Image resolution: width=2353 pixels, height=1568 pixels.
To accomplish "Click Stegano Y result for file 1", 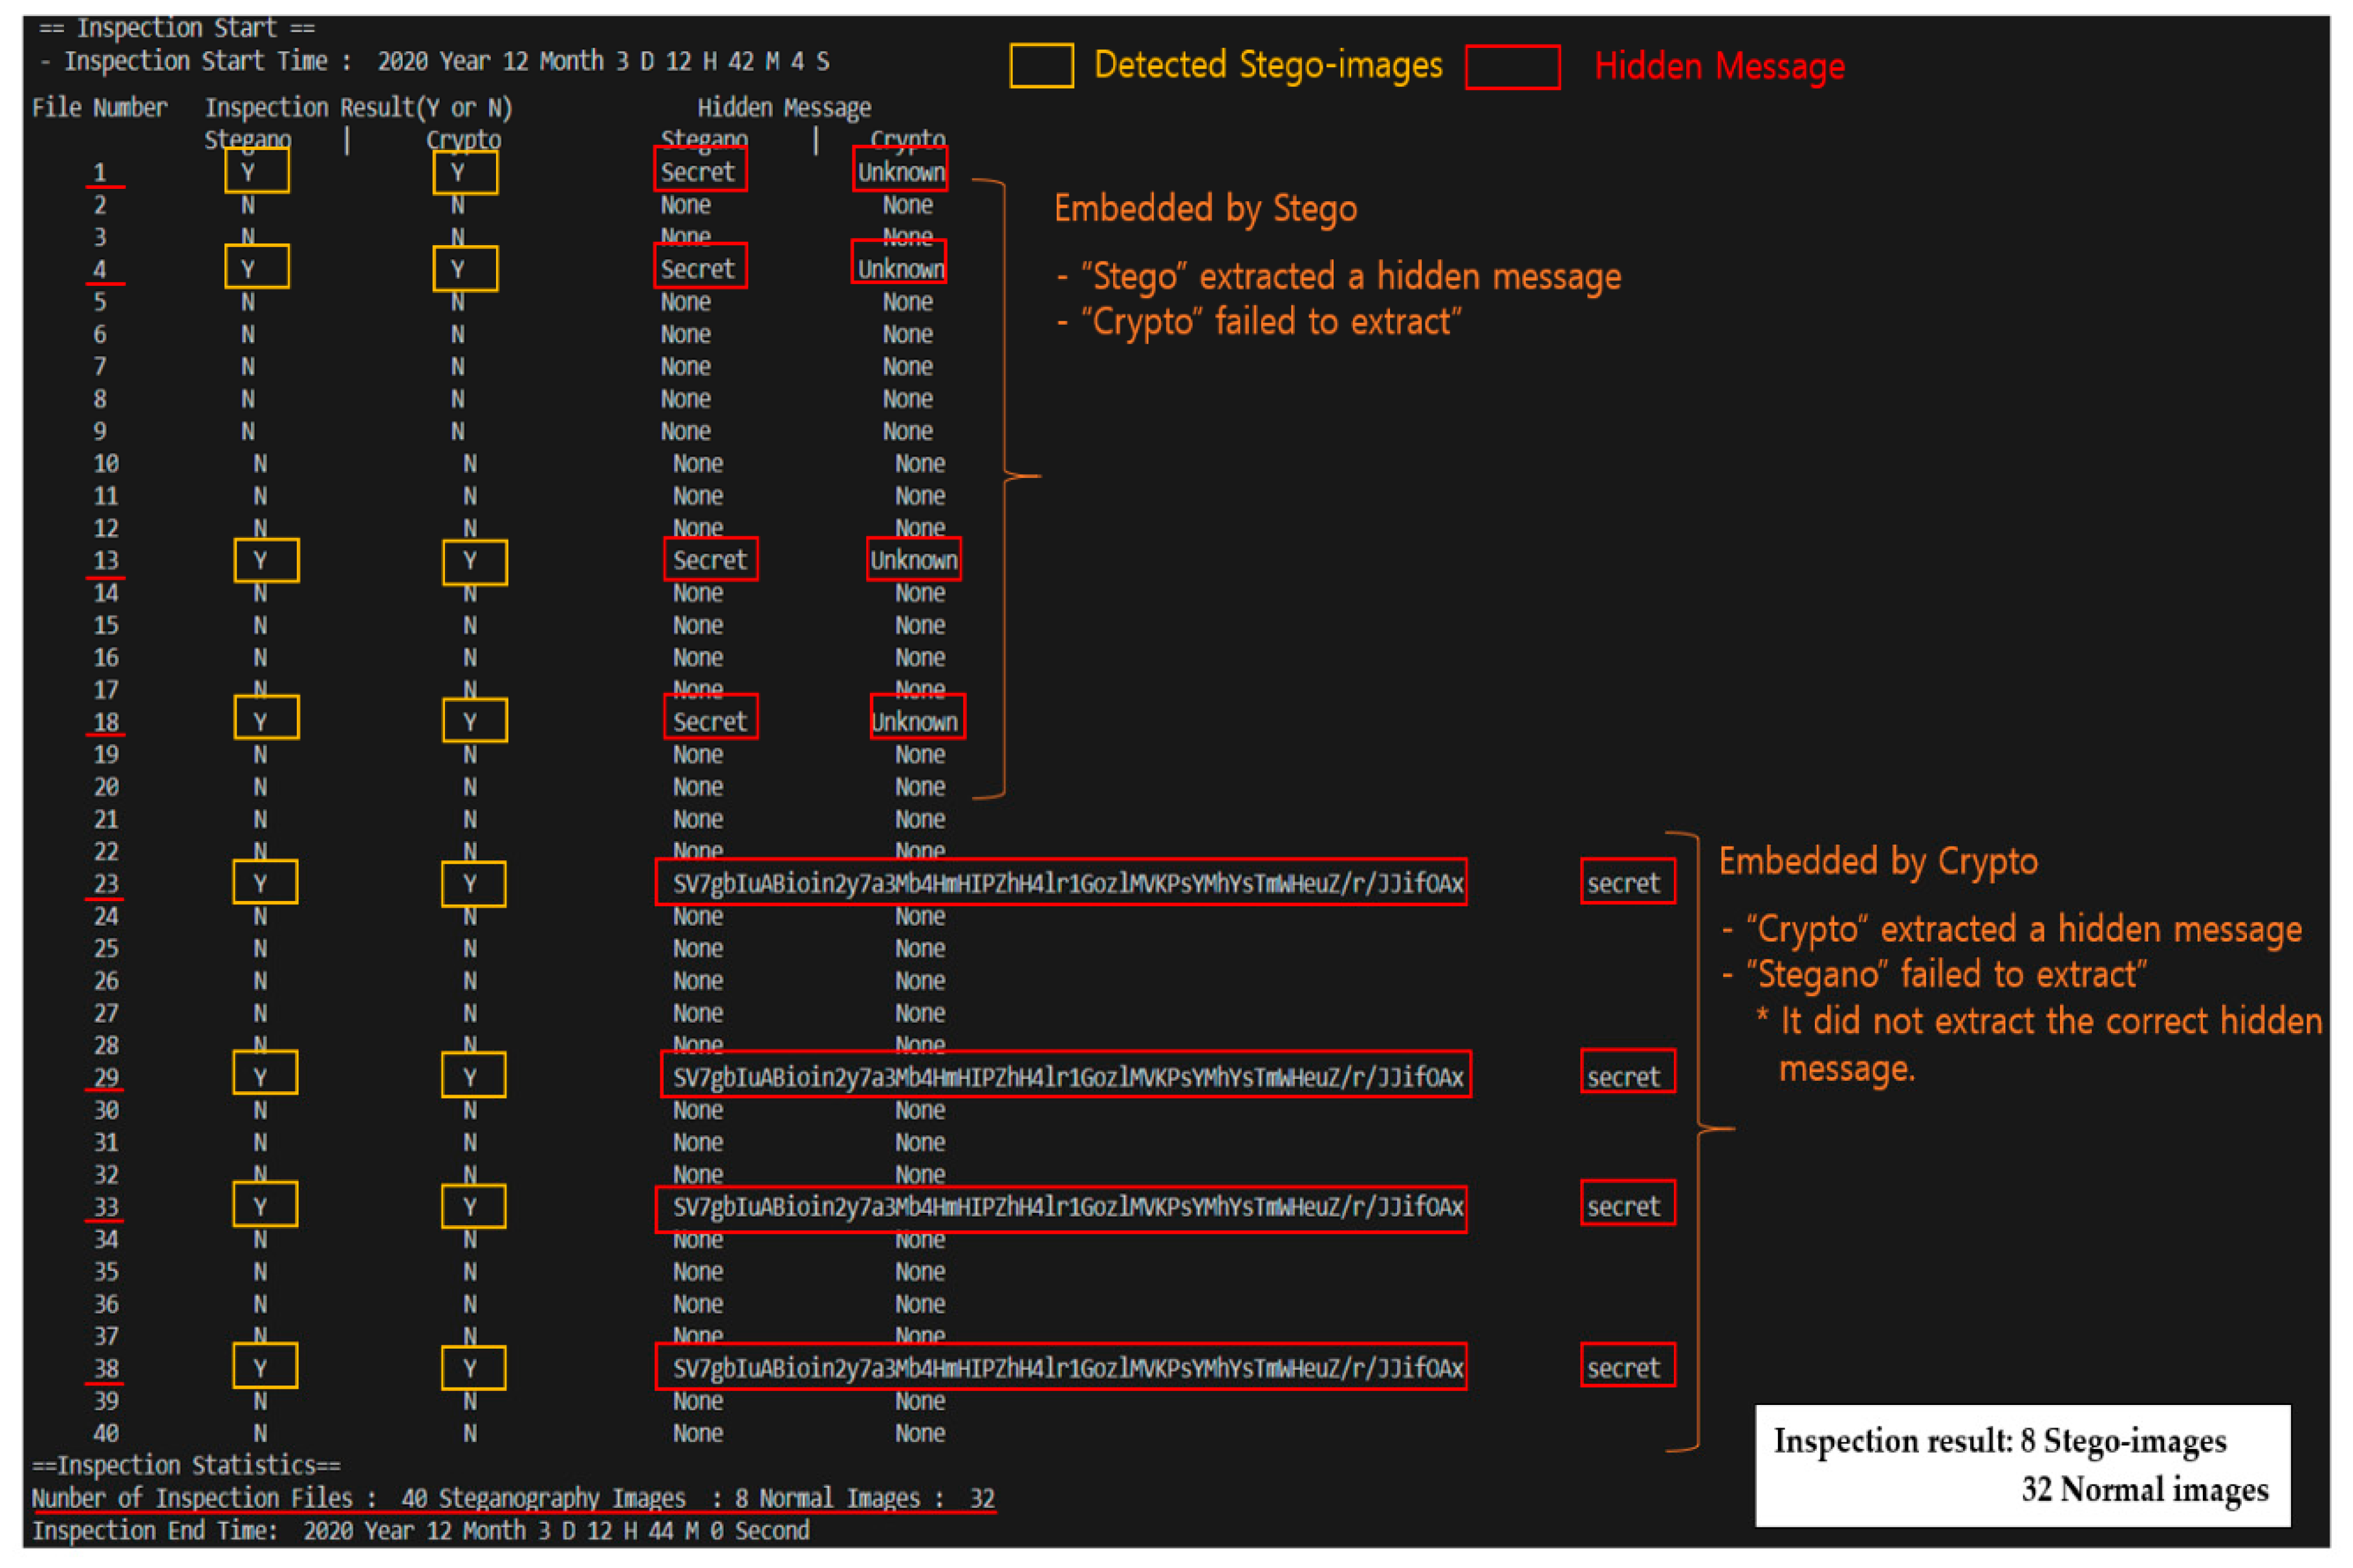I will click(257, 171).
